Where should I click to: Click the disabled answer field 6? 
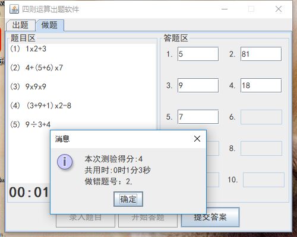tap(261, 117)
